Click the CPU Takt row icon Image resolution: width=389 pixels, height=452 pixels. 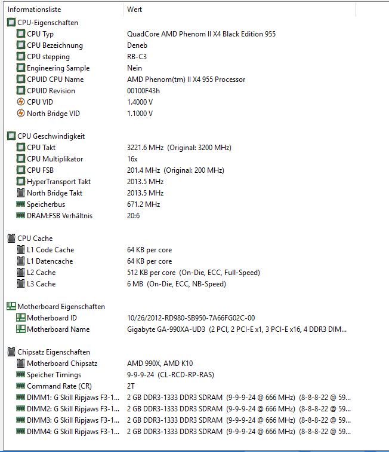(21, 147)
